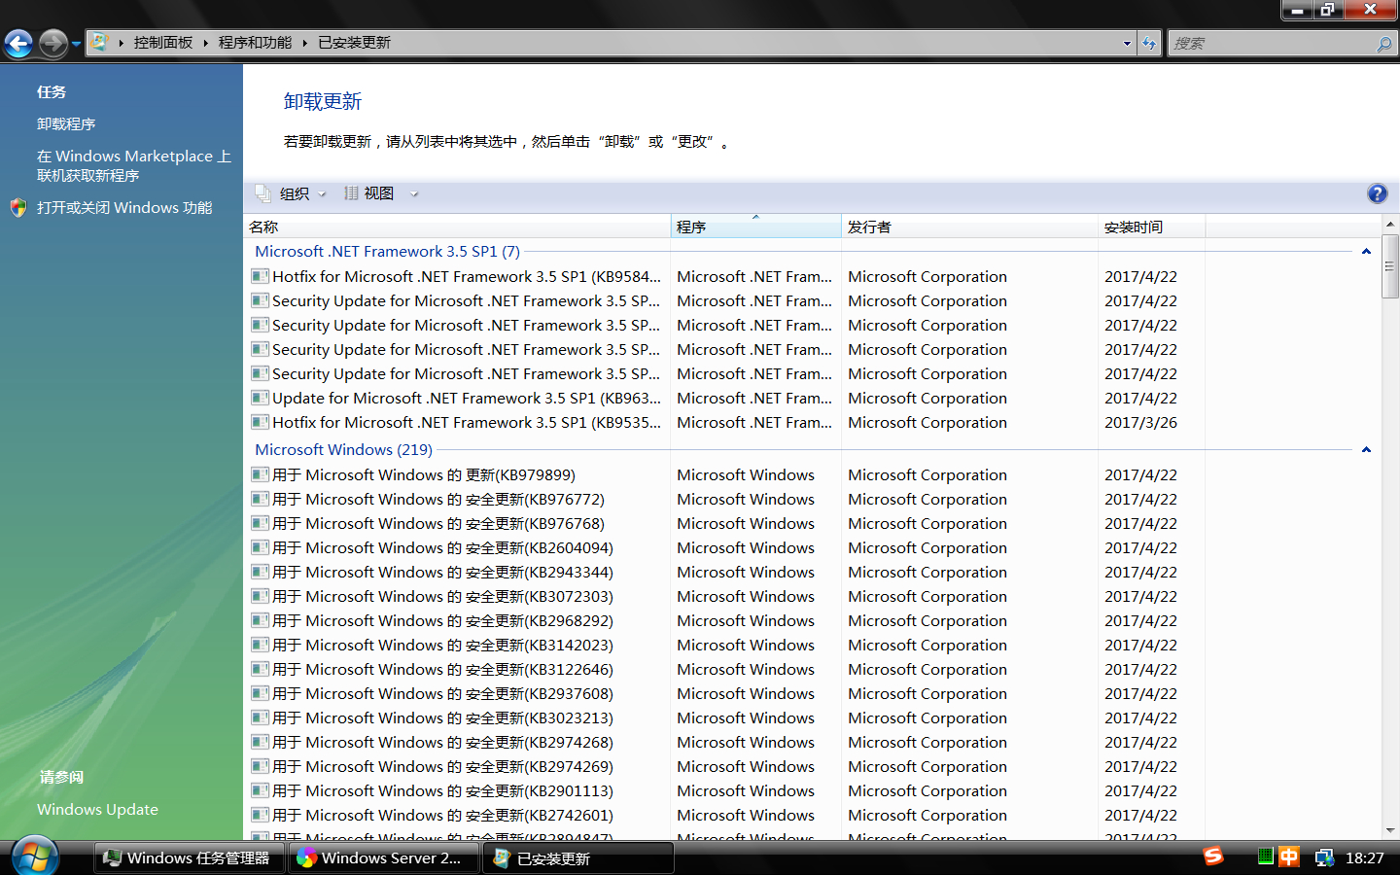The image size is (1400, 875).
Task: Click the scroll up arrow of the list
Action: [x=1390, y=225]
